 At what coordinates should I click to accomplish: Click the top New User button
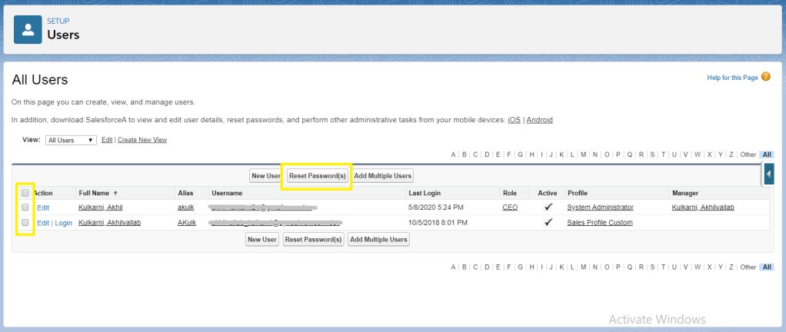pyautogui.click(x=266, y=176)
